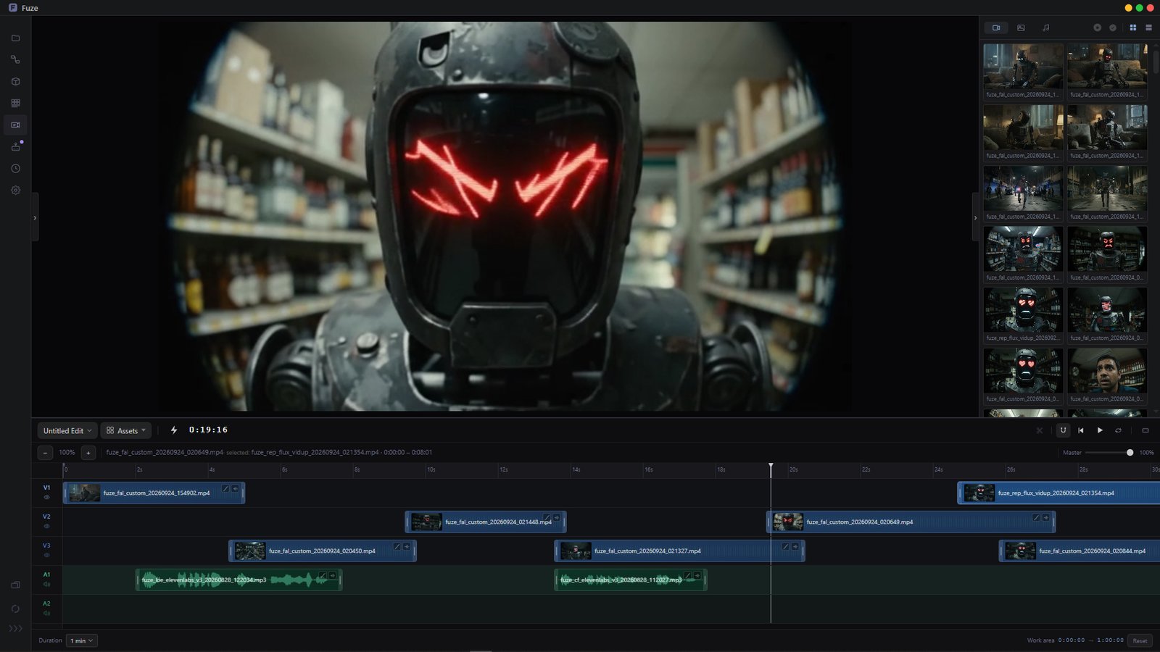Screen dimensions: 1160x652
Task: Select the man's face thumbnail in assets
Action: [x=1107, y=371]
